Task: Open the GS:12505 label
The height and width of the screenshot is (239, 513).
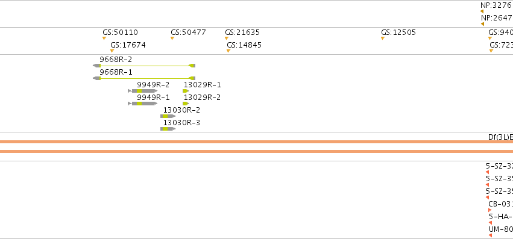Action: point(398,33)
